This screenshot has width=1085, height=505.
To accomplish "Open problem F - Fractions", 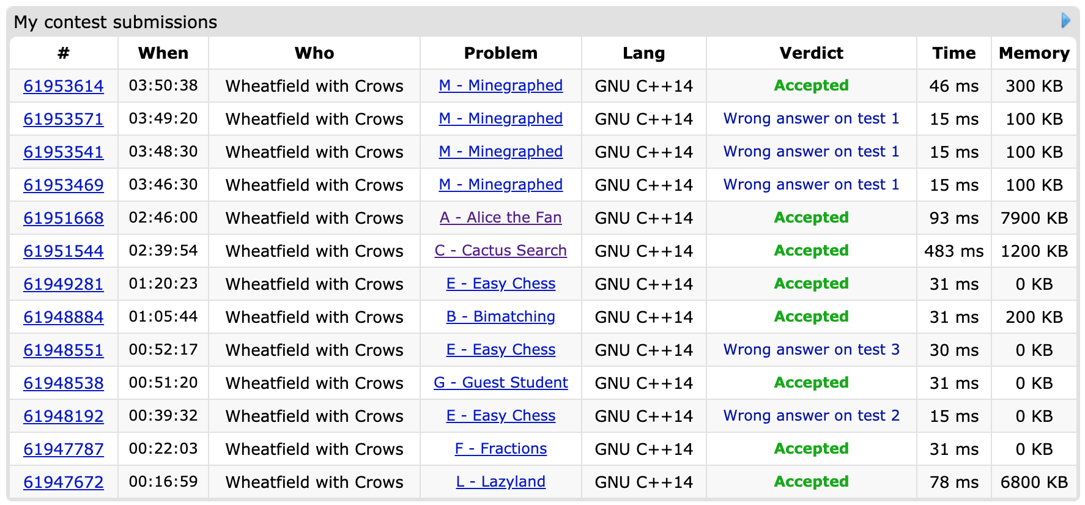I will coord(500,449).
